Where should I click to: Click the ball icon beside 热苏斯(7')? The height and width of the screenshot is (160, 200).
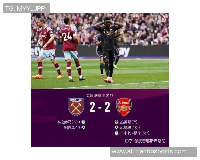(116, 122)
